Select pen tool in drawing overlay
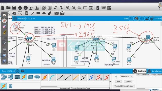The width and height of the screenshot is (162, 91). 4,15
